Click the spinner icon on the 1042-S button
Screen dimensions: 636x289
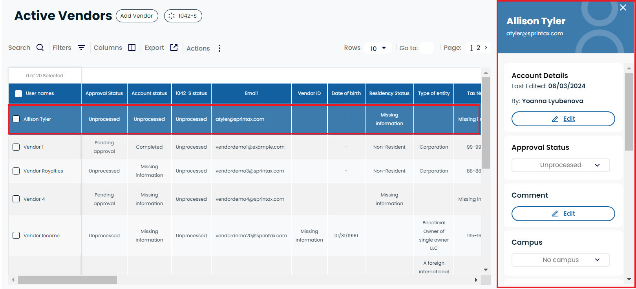[x=172, y=16]
